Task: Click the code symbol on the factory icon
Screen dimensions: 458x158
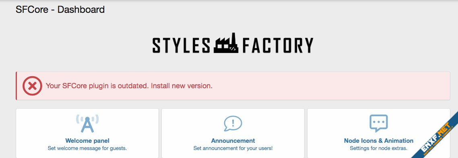Action: click(x=233, y=49)
